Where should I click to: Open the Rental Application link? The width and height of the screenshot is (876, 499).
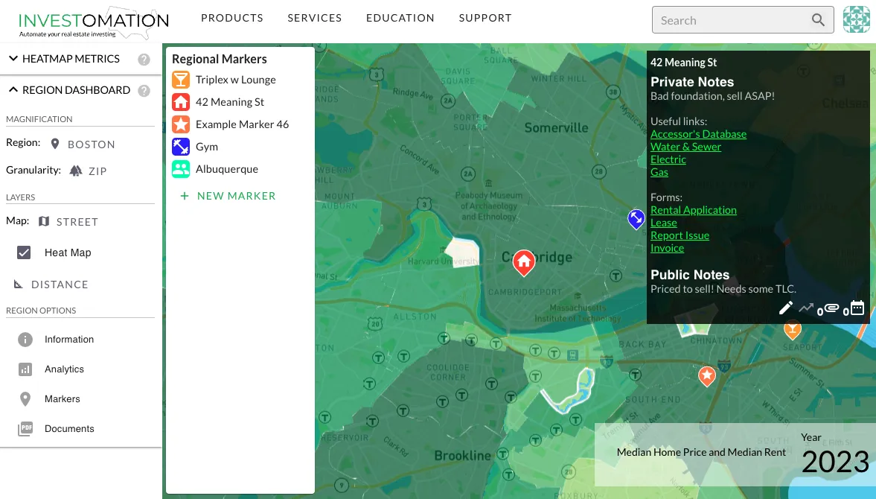[x=693, y=210]
